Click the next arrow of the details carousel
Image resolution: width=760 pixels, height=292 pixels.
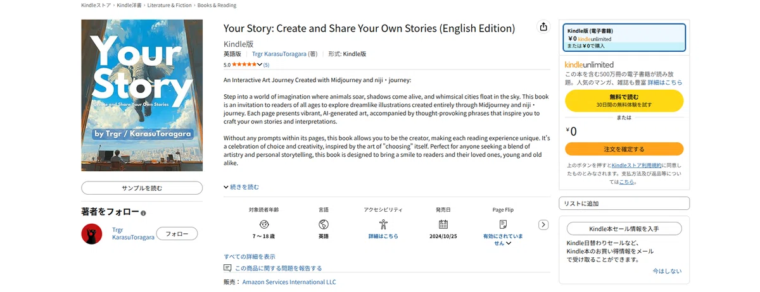tap(543, 224)
